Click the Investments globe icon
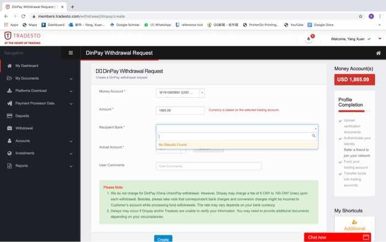 [9, 153]
